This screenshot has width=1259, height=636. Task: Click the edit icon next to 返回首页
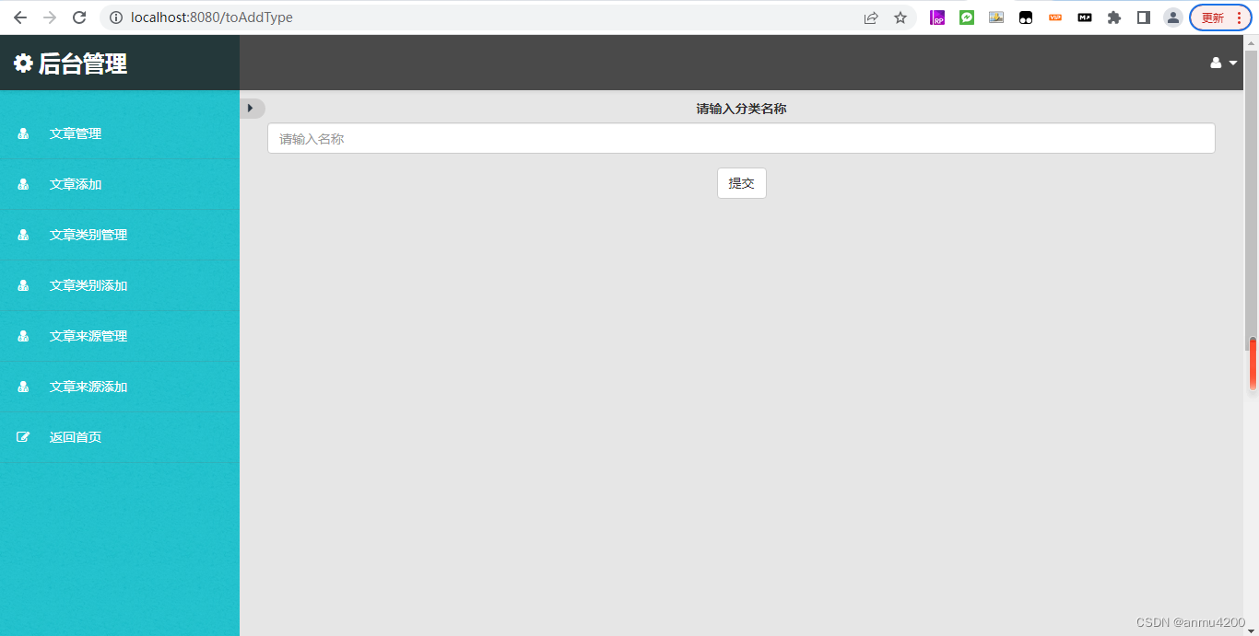pyautogui.click(x=23, y=437)
